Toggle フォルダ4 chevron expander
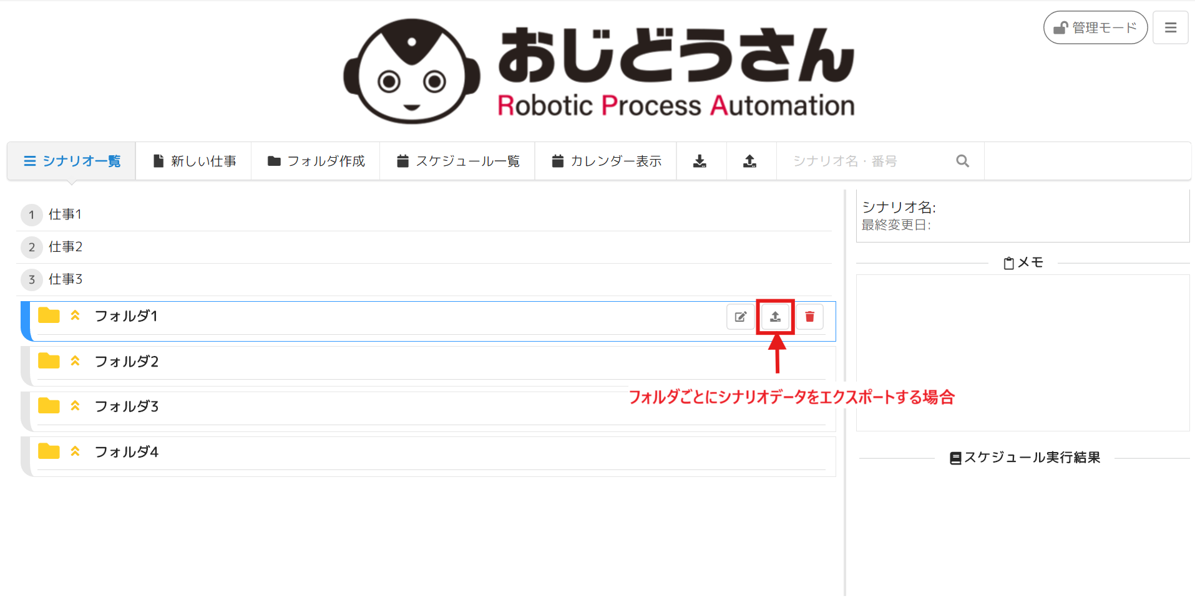 76,451
